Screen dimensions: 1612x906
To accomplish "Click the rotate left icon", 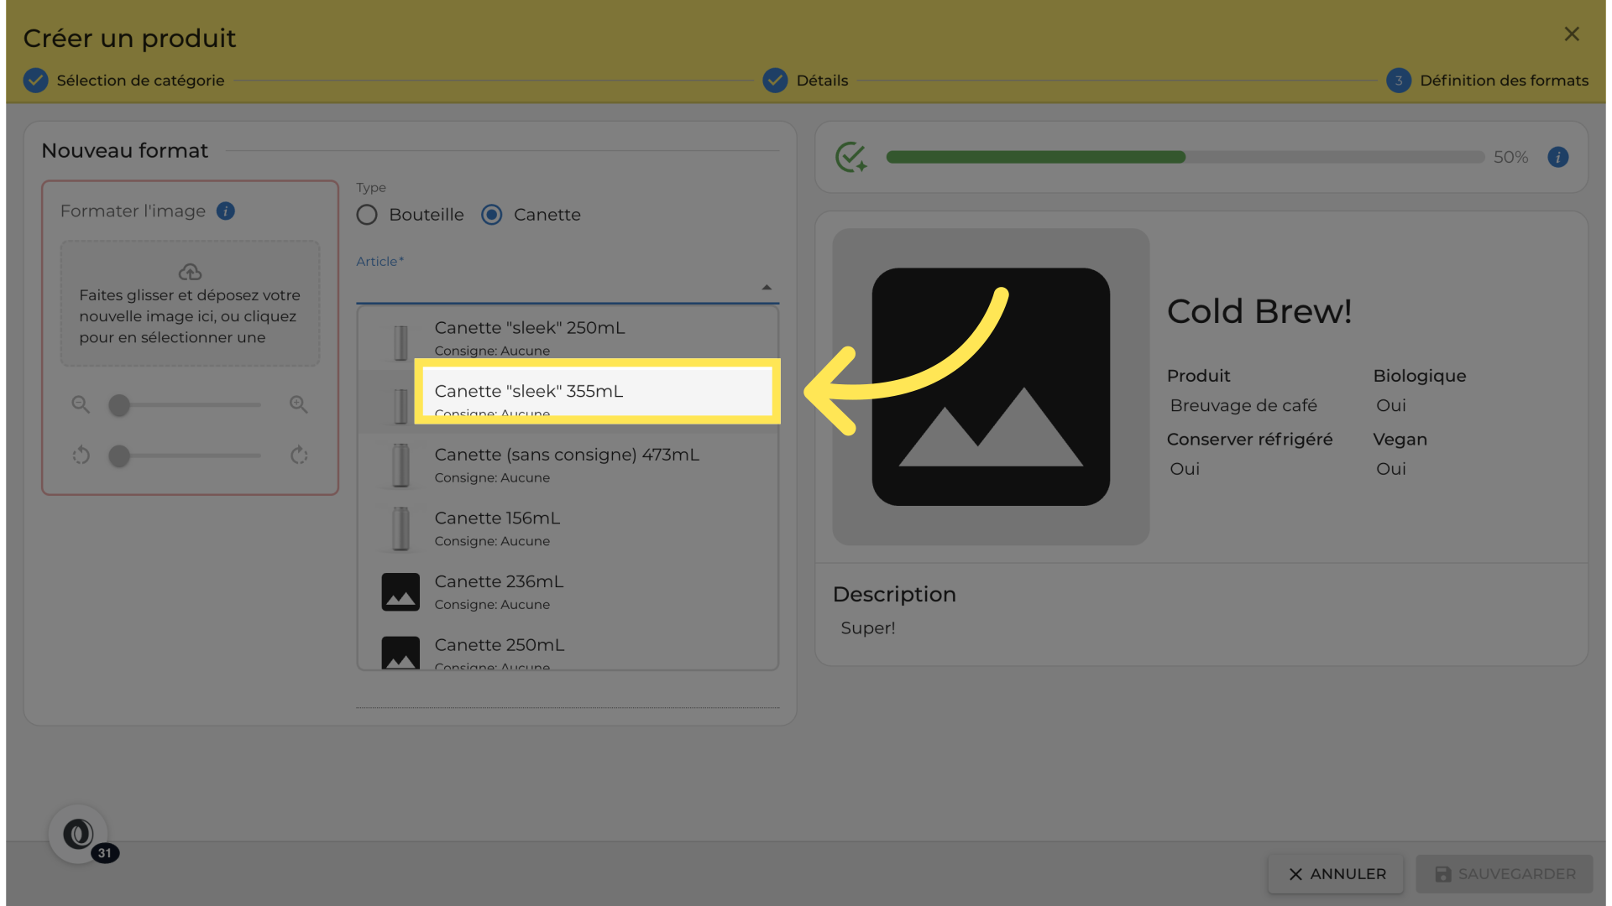I will point(81,456).
